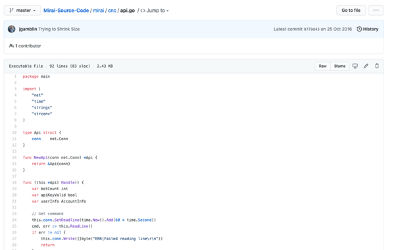Click the "strings" import string
This screenshot has width=396, height=250.
click(x=42, y=108)
